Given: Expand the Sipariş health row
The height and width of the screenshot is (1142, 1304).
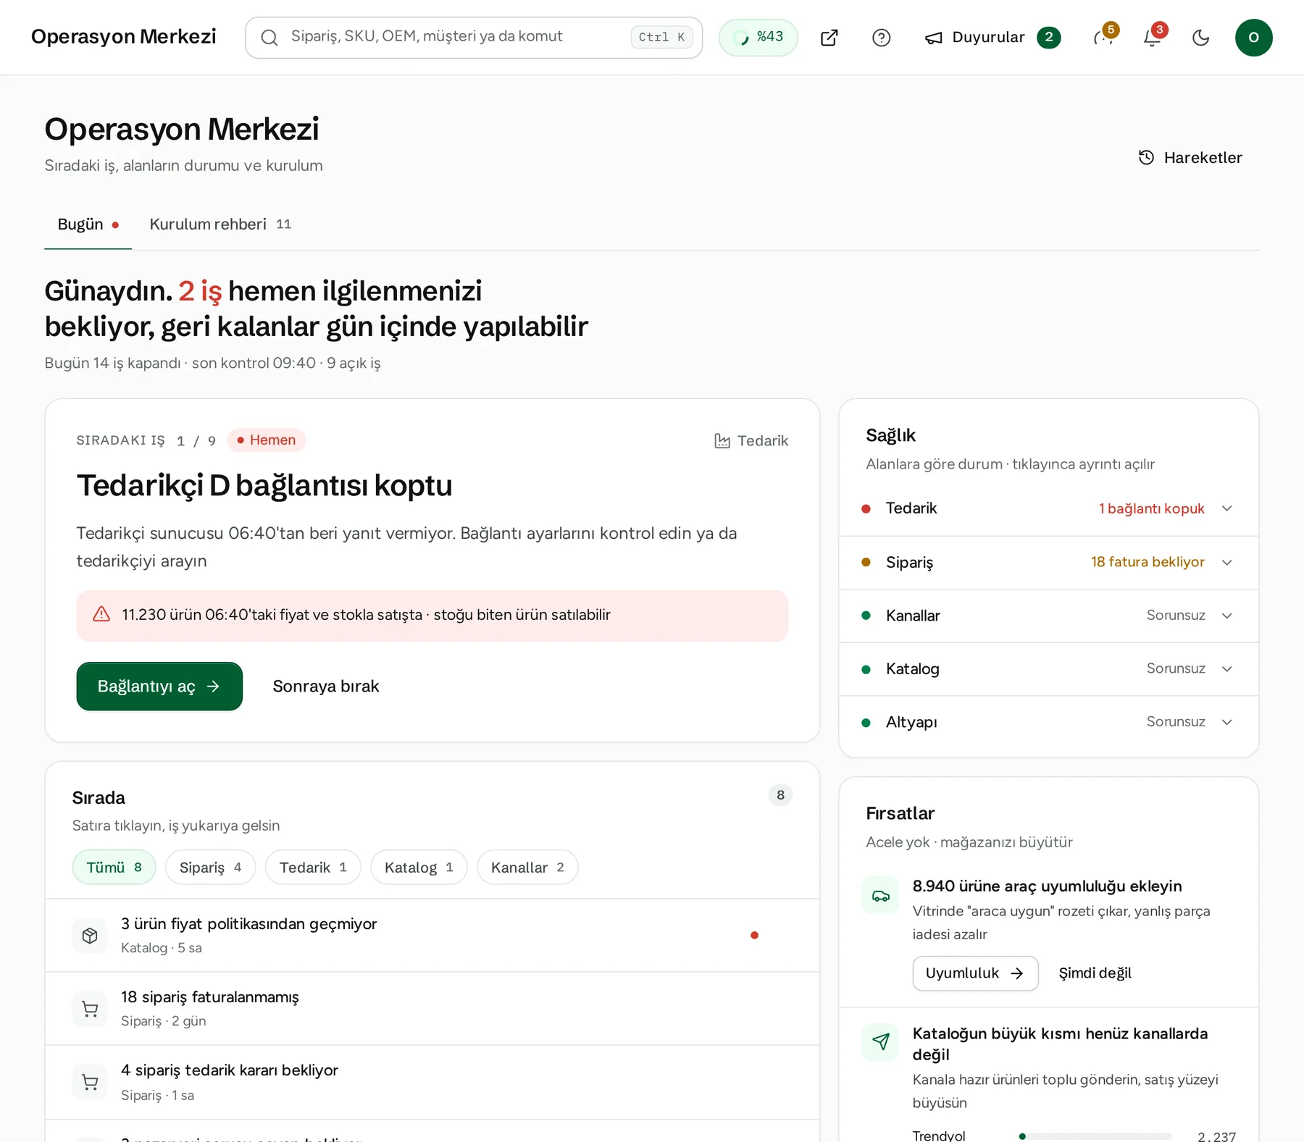Looking at the screenshot, I should tap(1049, 563).
